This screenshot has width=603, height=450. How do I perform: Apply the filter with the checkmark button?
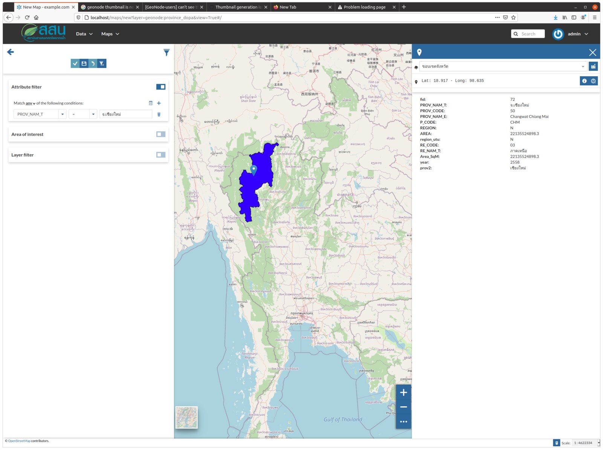click(75, 63)
